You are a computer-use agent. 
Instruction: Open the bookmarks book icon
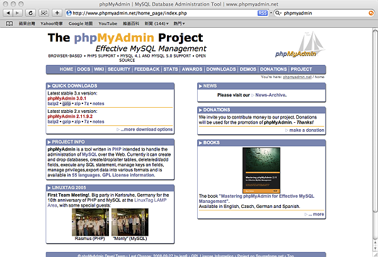(9, 24)
